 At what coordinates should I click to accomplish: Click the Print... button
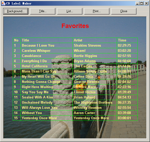click(97, 11)
